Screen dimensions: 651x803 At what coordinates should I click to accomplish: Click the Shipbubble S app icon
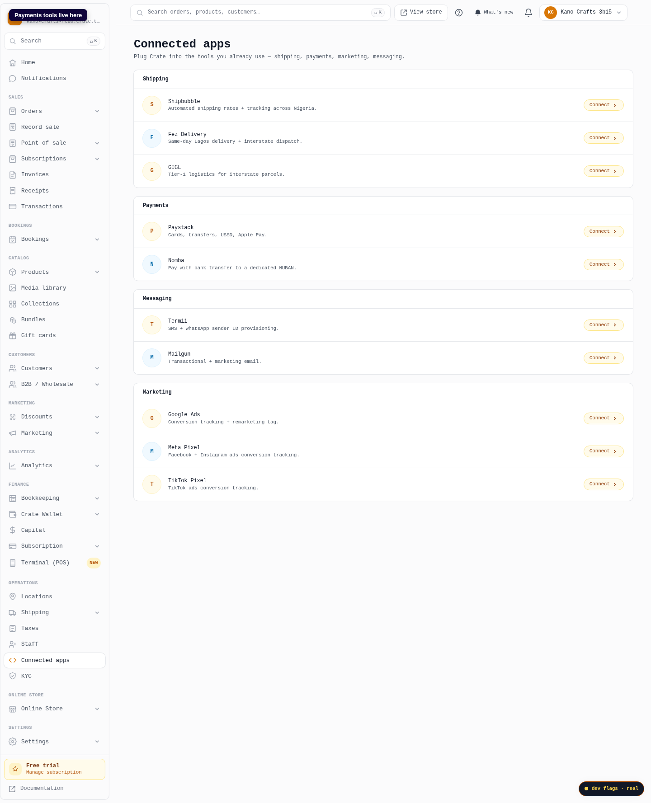click(152, 105)
